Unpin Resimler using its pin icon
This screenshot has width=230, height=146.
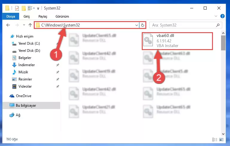click(58, 79)
